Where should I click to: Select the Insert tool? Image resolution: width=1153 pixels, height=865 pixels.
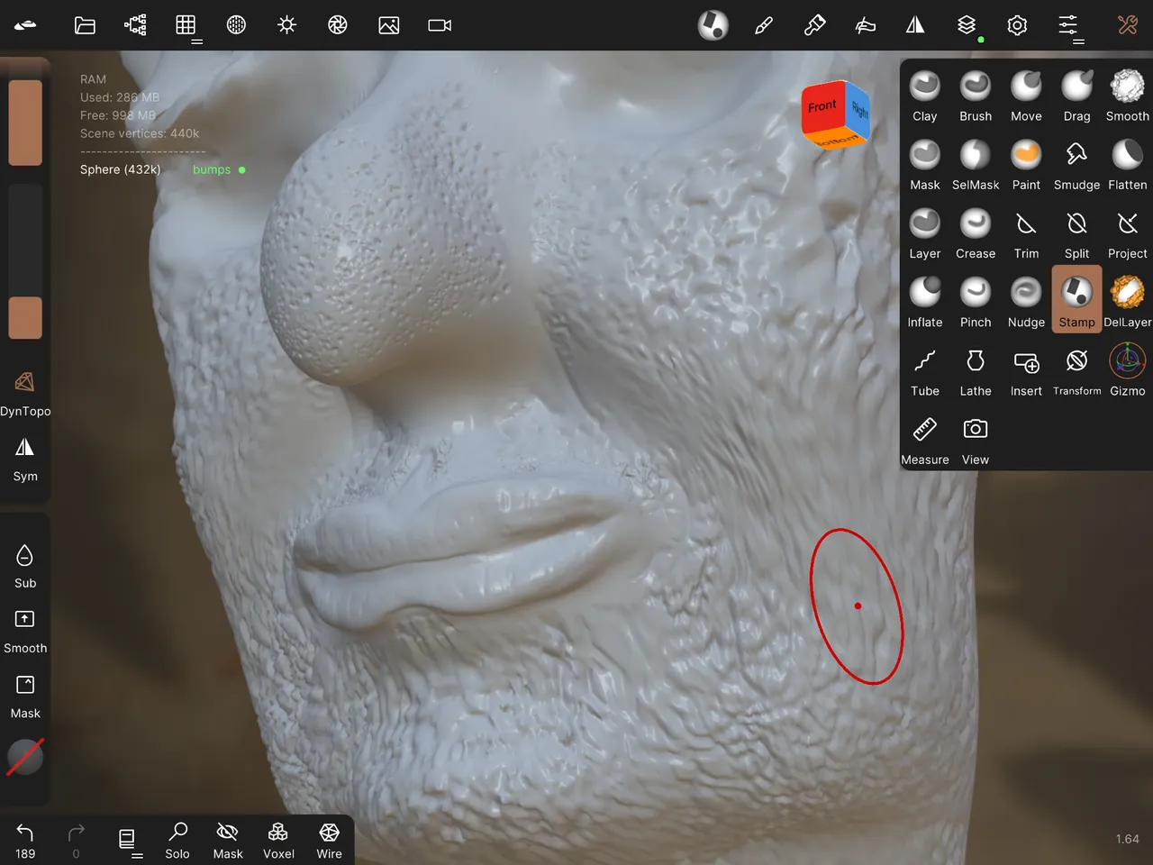pyautogui.click(x=1026, y=370)
